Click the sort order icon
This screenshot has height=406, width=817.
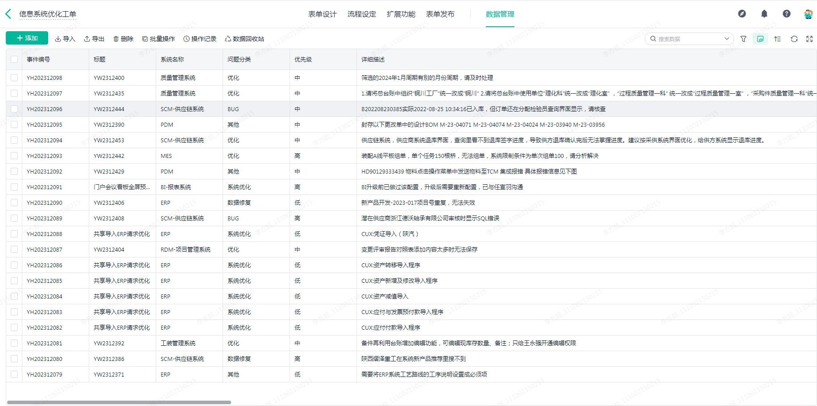(x=777, y=39)
